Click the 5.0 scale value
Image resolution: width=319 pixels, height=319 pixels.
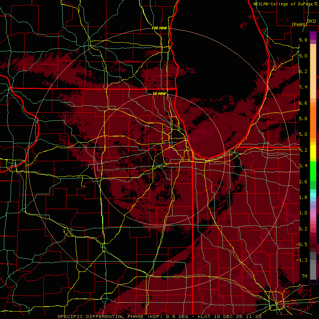303,134
